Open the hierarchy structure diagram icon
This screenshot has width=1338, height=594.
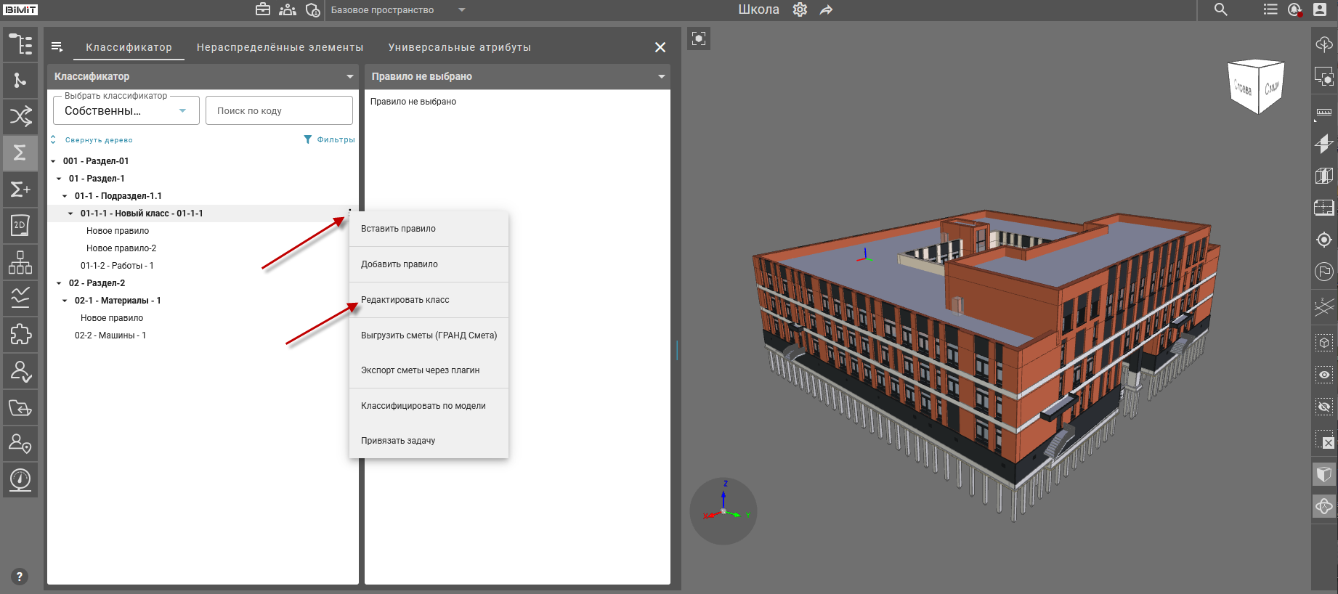point(20,261)
